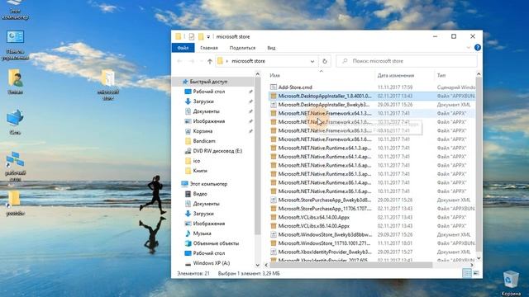Open pinned Рабочий стол under quick access
The image size is (529, 297).
[209, 92]
